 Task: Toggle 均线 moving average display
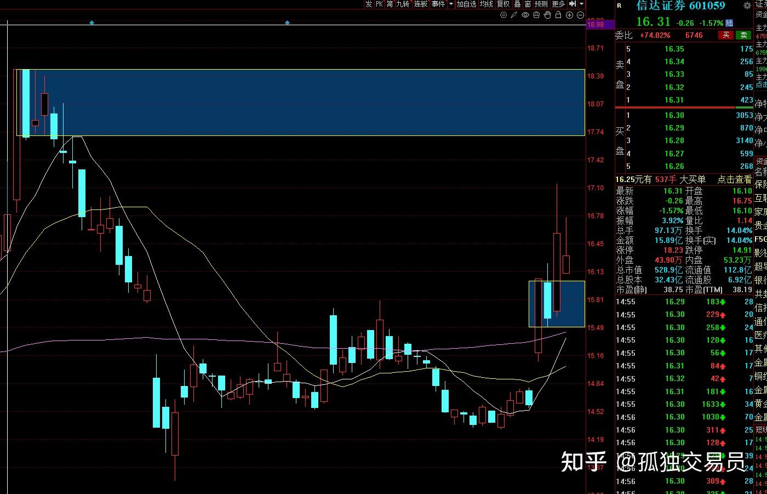486,4
